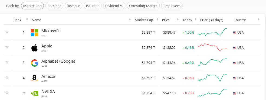Open NVIDIA's 30-day price sparkline

pyautogui.click(x=213, y=93)
